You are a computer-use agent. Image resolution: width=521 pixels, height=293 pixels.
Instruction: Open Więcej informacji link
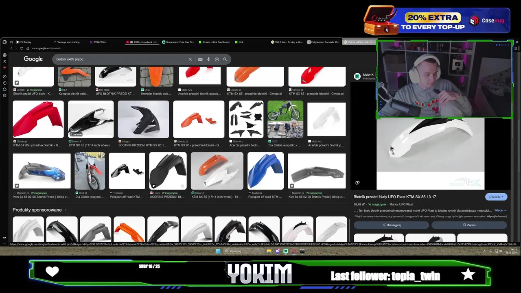pyautogui.click(x=497, y=216)
